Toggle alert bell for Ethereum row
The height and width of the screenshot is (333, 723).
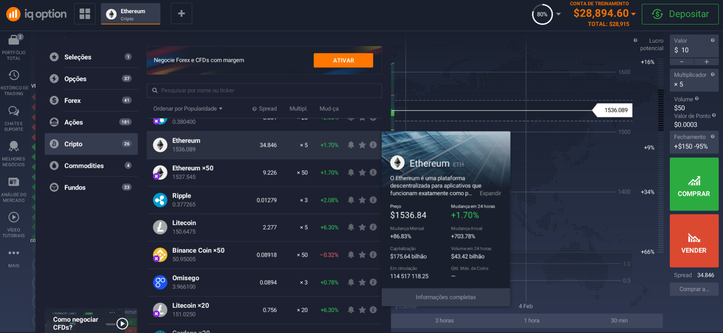[x=351, y=145]
